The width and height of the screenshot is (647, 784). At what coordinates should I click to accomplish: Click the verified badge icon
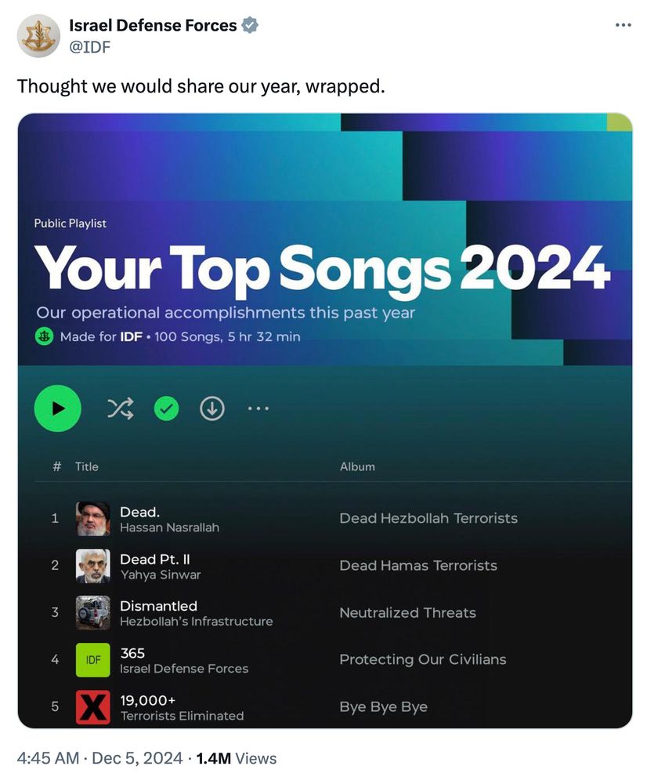250,25
